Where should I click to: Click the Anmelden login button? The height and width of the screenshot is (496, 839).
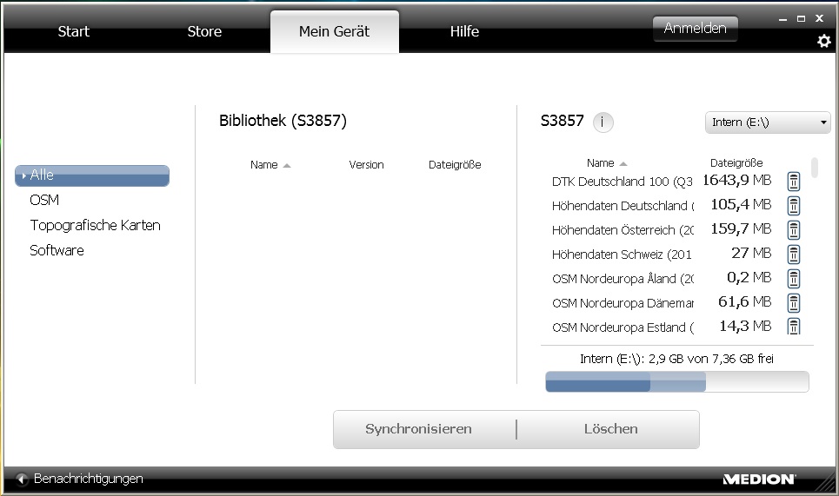coord(695,29)
